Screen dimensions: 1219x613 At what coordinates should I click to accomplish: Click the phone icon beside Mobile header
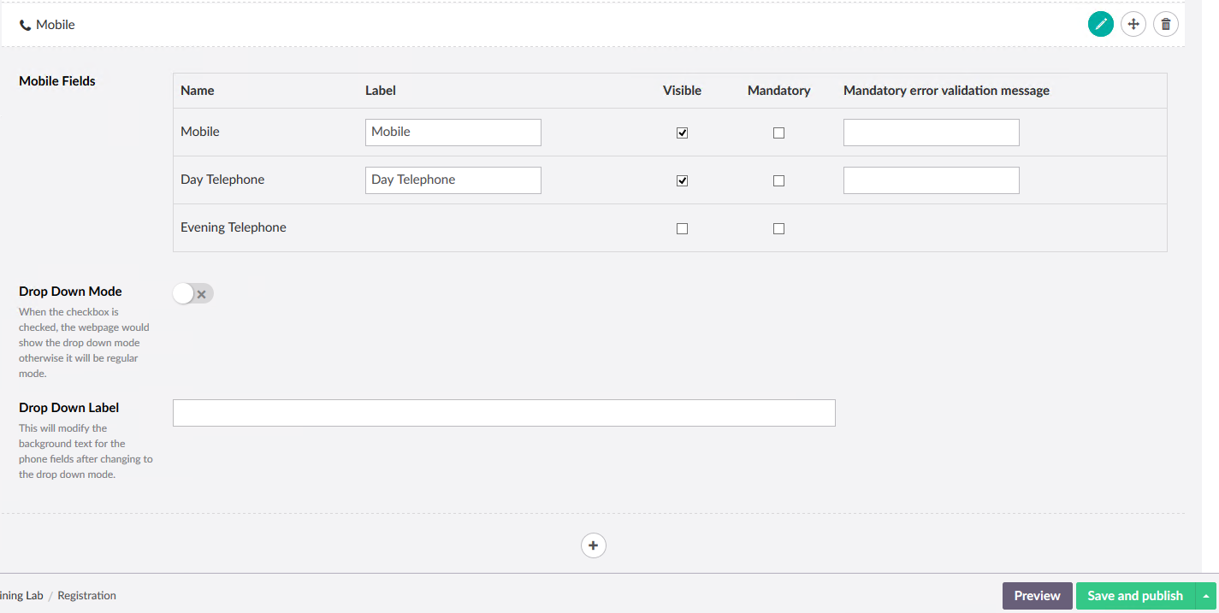click(x=23, y=24)
